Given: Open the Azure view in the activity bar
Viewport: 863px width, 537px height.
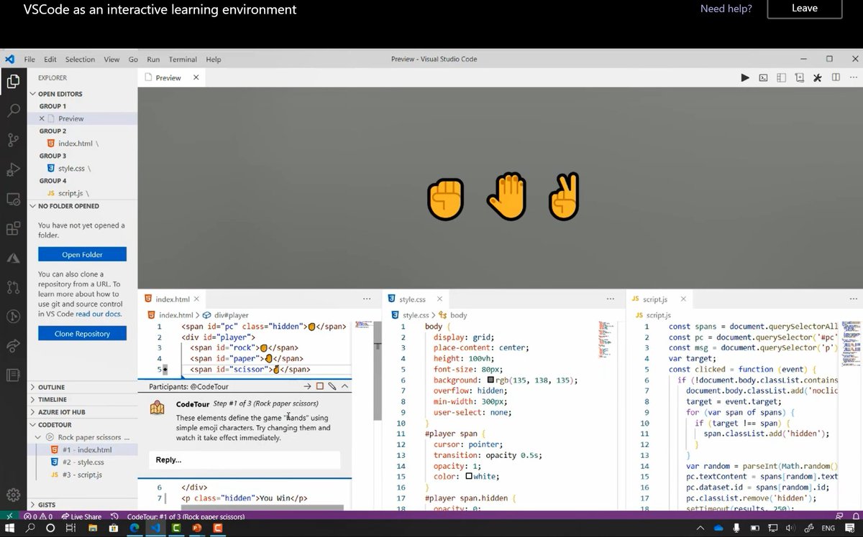Looking at the screenshot, I should coord(13,258).
